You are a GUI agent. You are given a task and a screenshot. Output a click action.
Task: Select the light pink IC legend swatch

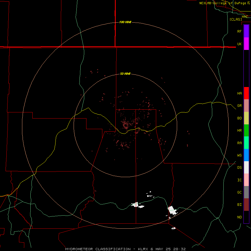(246, 180)
